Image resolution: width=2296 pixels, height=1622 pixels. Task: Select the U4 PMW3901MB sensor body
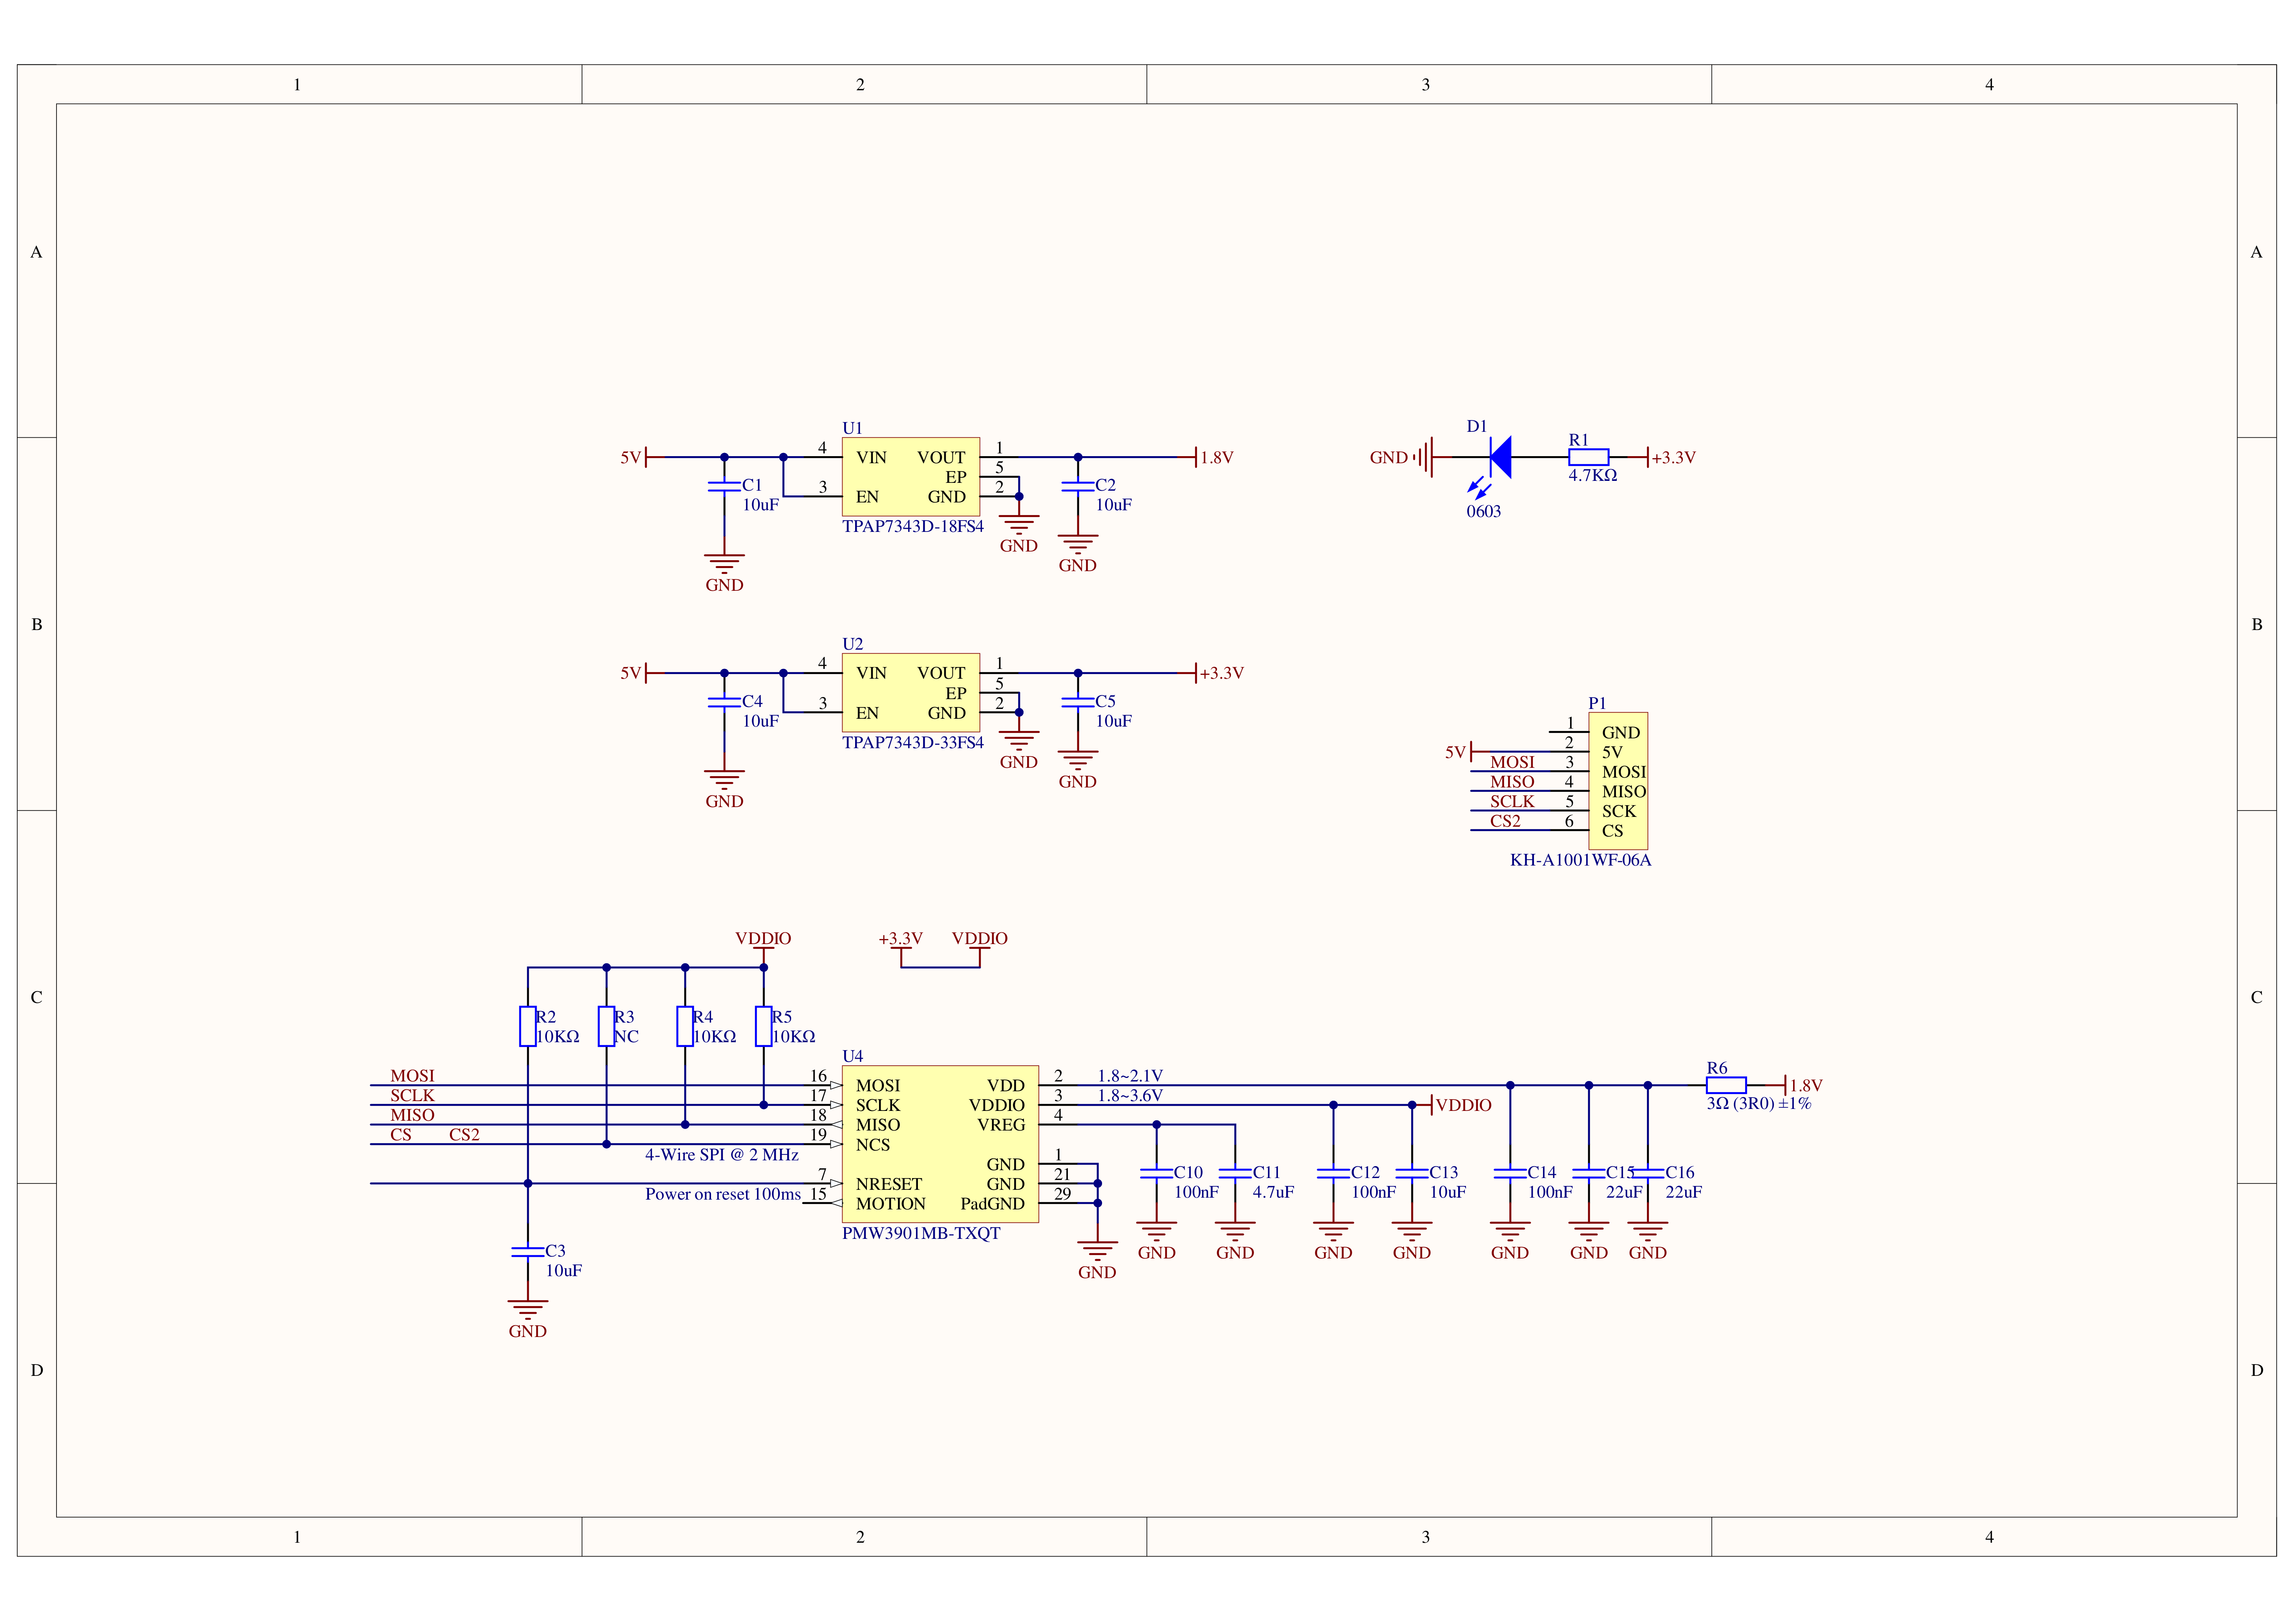[x=940, y=1144]
